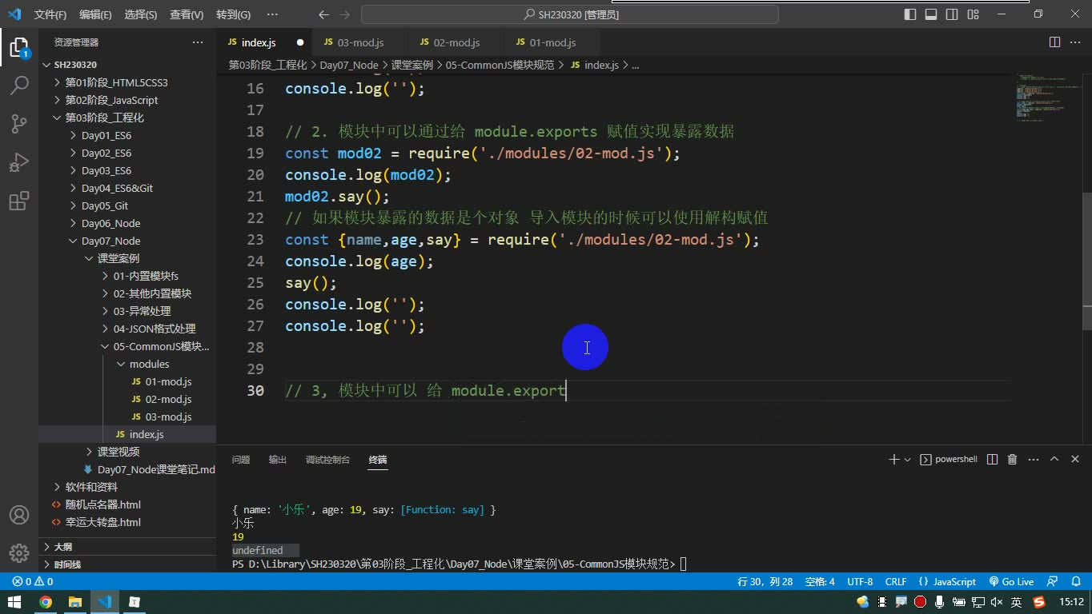Click the command center search box
Viewport: 1092px width, 614px height.
pyautogui.click(x=570, y=14)
